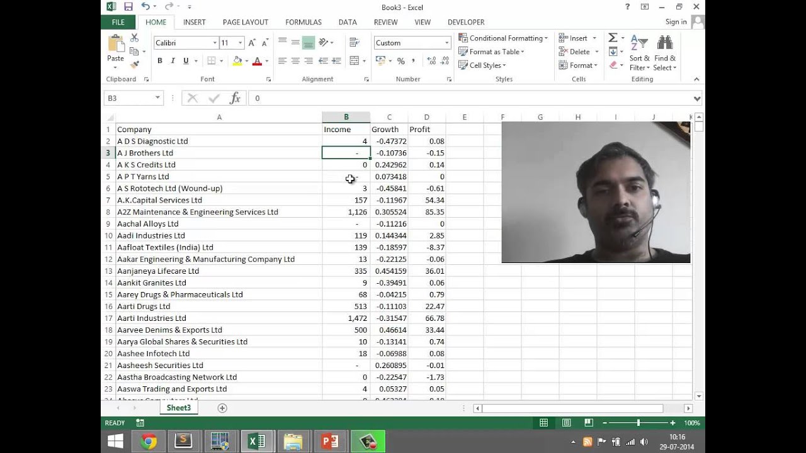Screen dimensions: 806x453
Task: Click the AutoSum sigma icon
Action: click(613, 38)
